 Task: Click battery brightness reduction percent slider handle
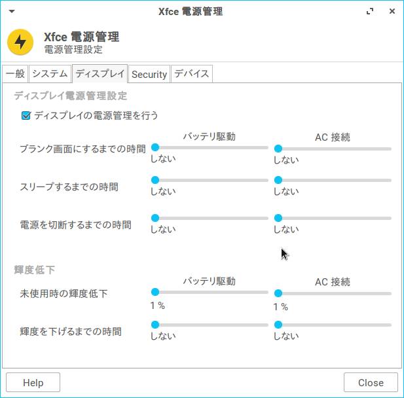[155, 292]
